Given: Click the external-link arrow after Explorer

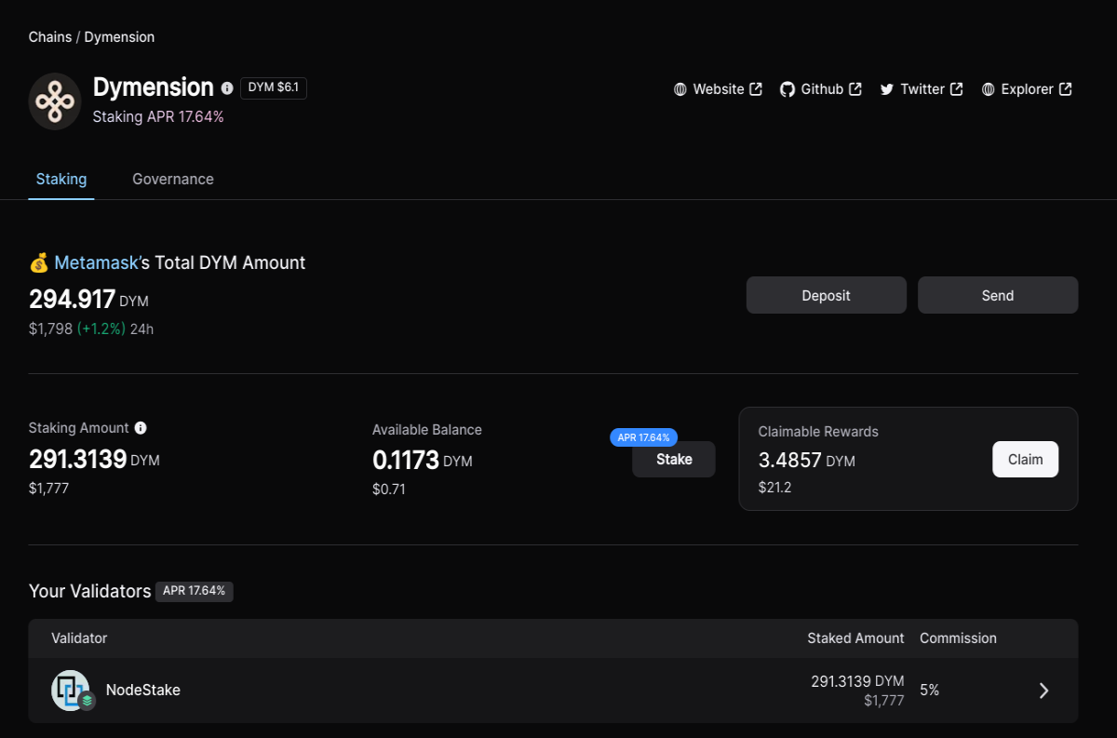Looking at the screenshot, I should (x=1066, y=89).
